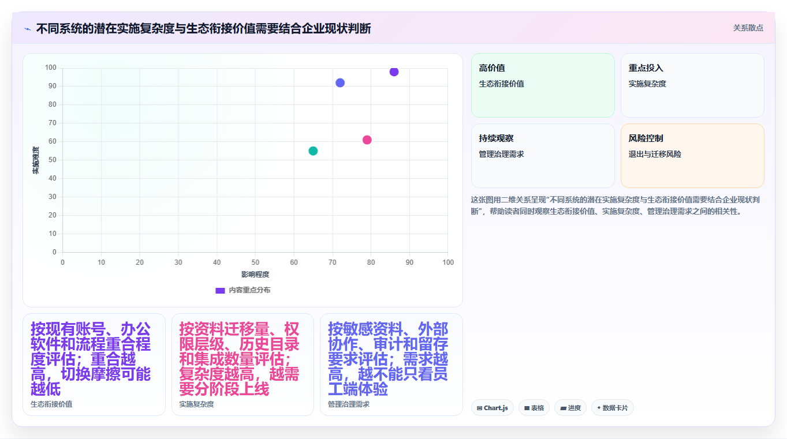
Task: Click the 管理治理需求 caption under the blue text card
Action: (349, 404)
